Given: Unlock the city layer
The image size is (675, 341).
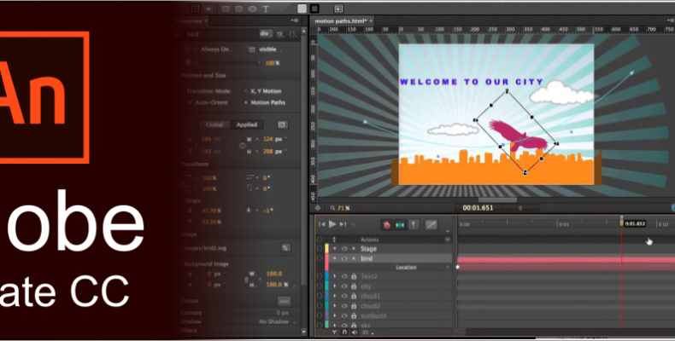Looking at the screenshot, I should pos(354,286).
